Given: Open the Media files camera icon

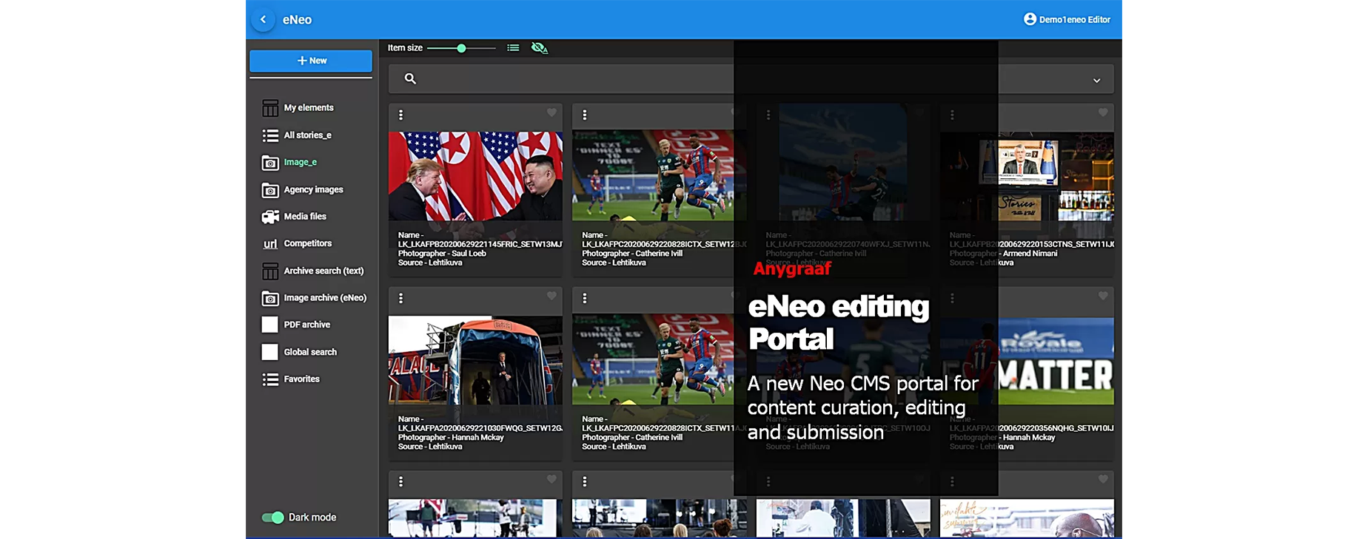Looking at the screenshot, I should point(270,217).
